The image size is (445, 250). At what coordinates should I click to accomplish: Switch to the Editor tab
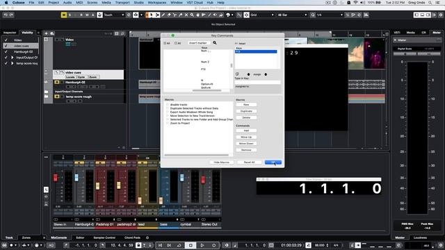tap(80, 237)
